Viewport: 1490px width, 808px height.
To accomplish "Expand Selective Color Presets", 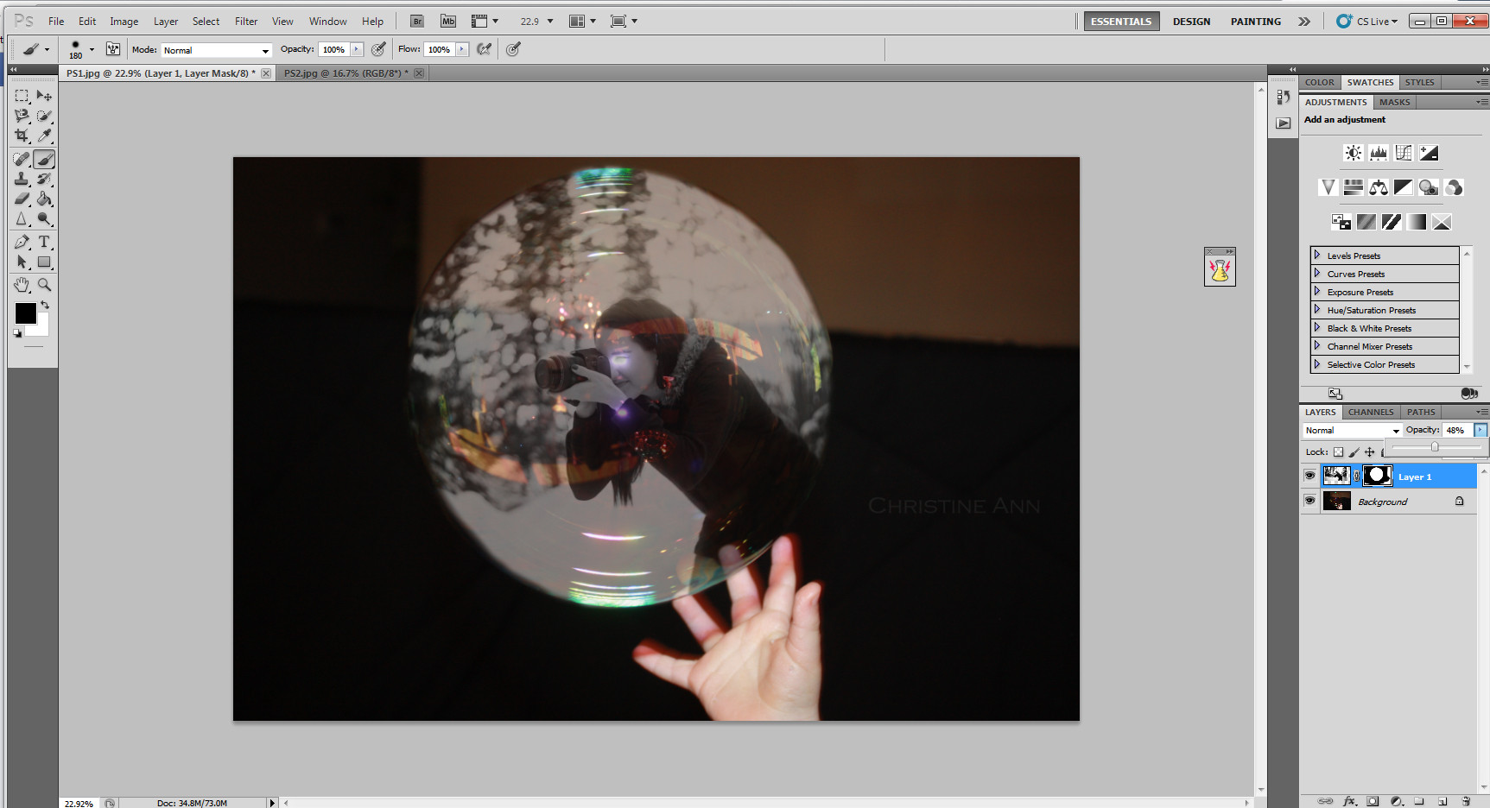I will 1317,364.
